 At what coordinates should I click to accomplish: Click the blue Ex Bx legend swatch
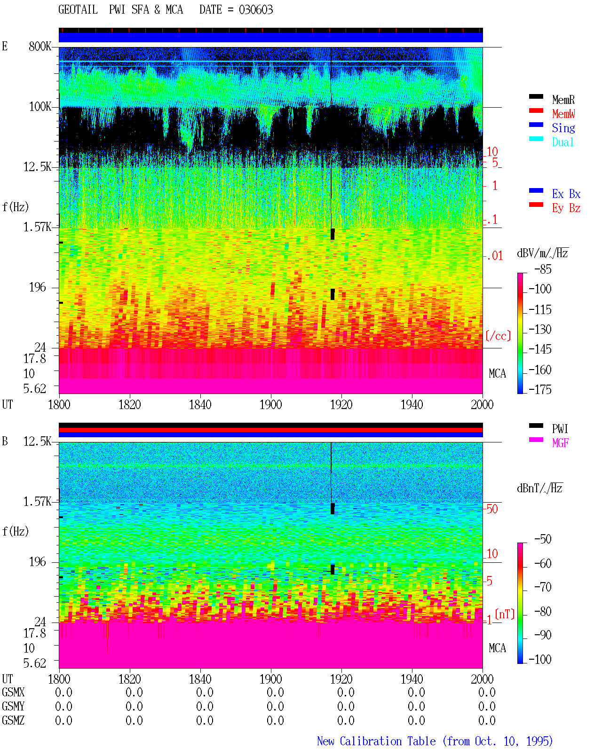[536, 191]
